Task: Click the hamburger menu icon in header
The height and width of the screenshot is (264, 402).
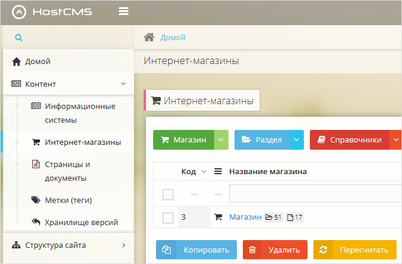Action: (124, 11)
